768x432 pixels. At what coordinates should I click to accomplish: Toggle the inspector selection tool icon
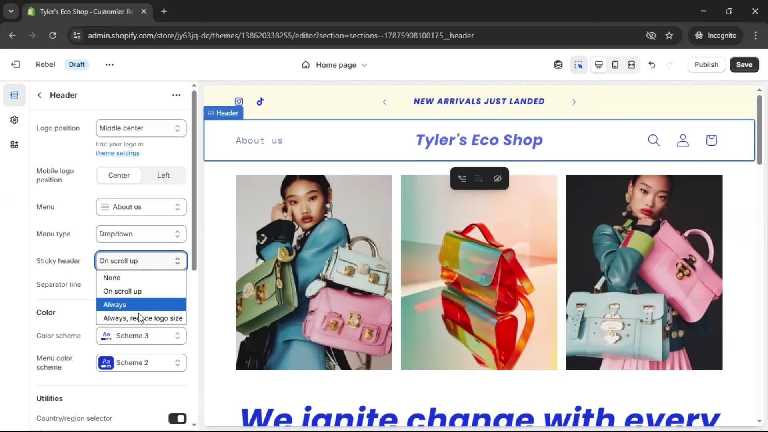pos(578,65)
